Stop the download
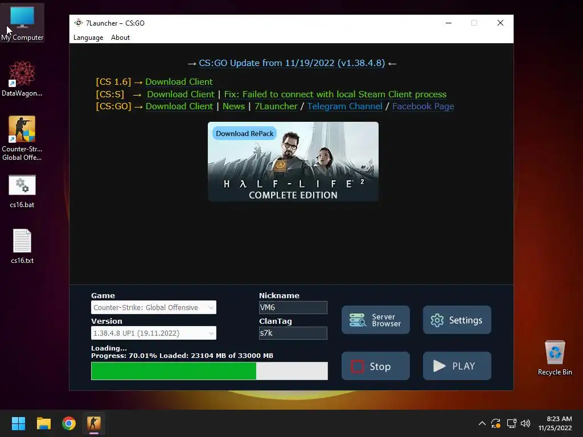 click(x=376, y=366)
